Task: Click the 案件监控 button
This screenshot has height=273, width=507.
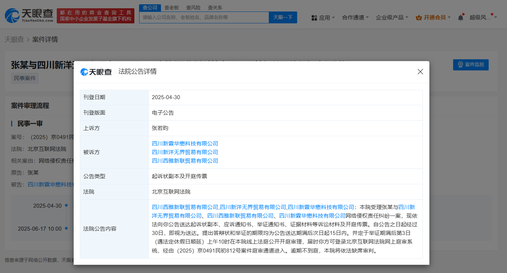Action: pyautogui.click(x=471, y=65)
